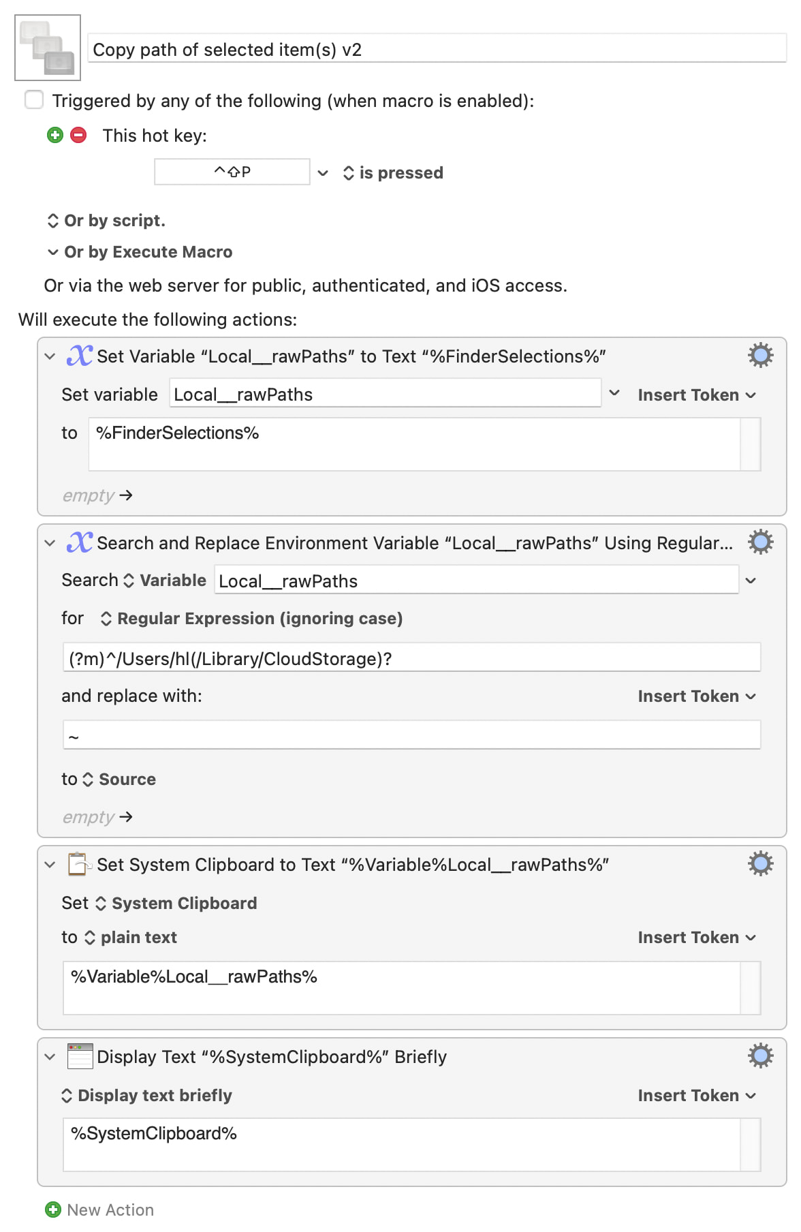Change the 'Source' destination popup

coord(119,780)
